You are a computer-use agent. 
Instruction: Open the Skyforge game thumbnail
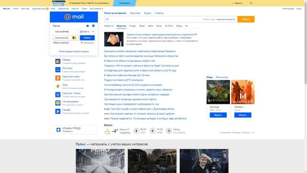218,92
